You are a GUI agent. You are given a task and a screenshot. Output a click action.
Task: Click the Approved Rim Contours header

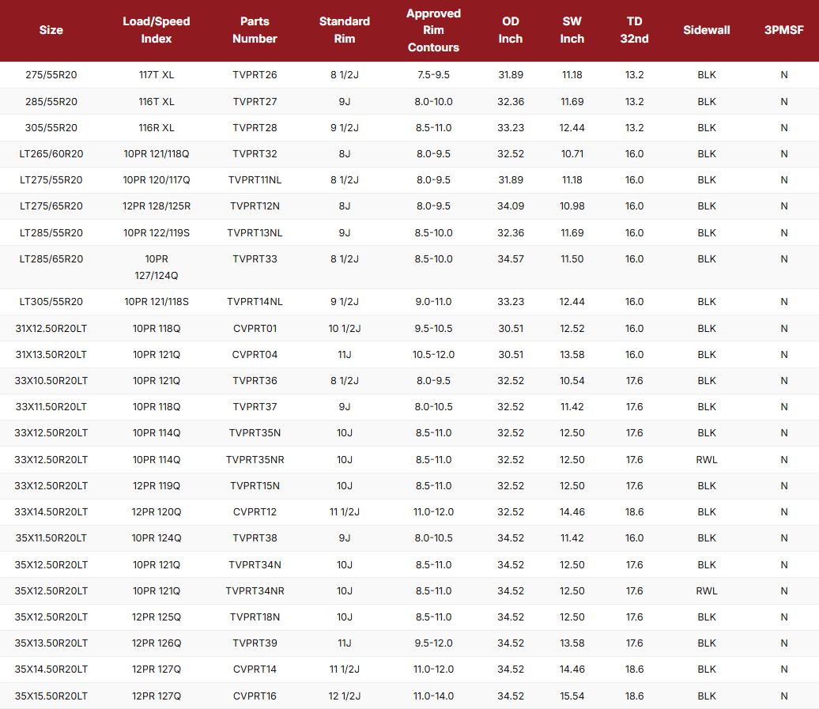tap(433, 30)
